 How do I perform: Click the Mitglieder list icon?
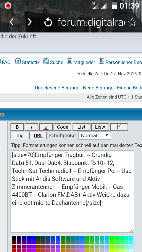(70, 61)
